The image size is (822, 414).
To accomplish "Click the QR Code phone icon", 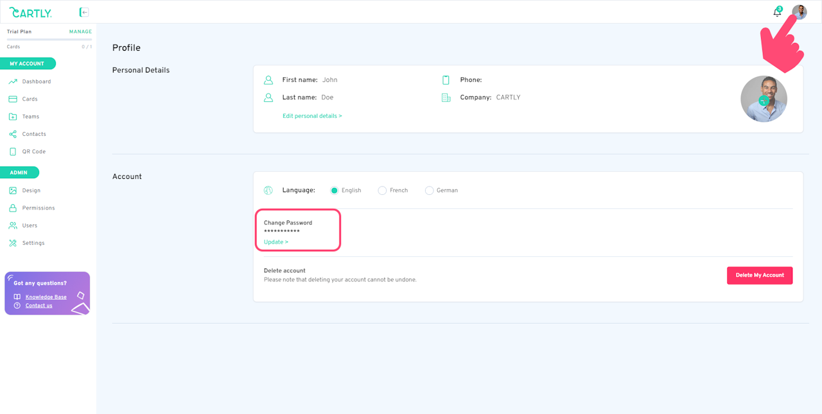I will click(13, 152).
